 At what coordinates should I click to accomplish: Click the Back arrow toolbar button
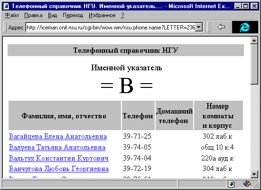coord(221,27)
